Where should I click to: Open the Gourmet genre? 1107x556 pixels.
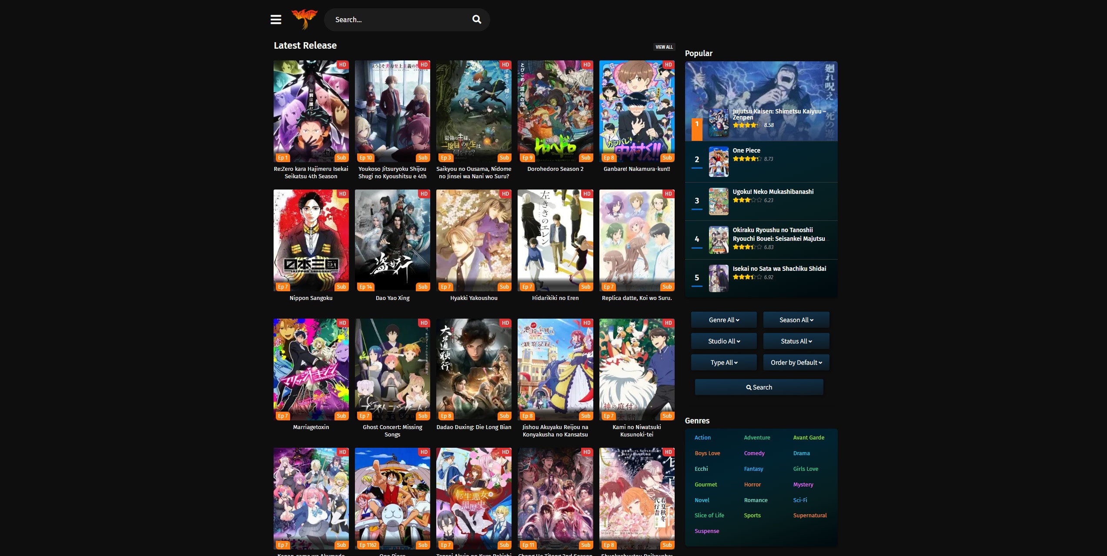(x=706, y=485)
